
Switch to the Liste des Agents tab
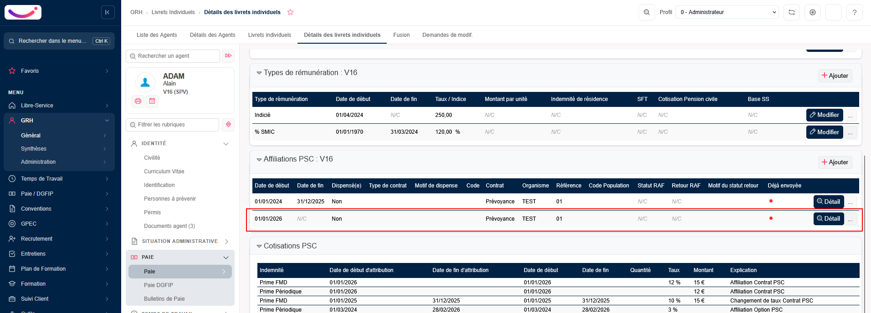157,35
